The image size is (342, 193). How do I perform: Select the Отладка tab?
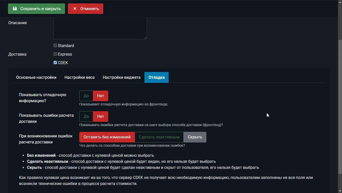coord(157,78)
